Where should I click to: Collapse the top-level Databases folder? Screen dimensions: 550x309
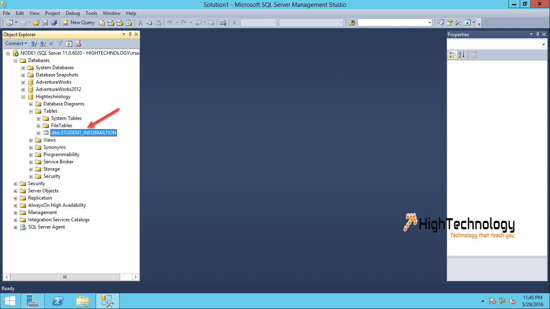click(x=15, y=60)
